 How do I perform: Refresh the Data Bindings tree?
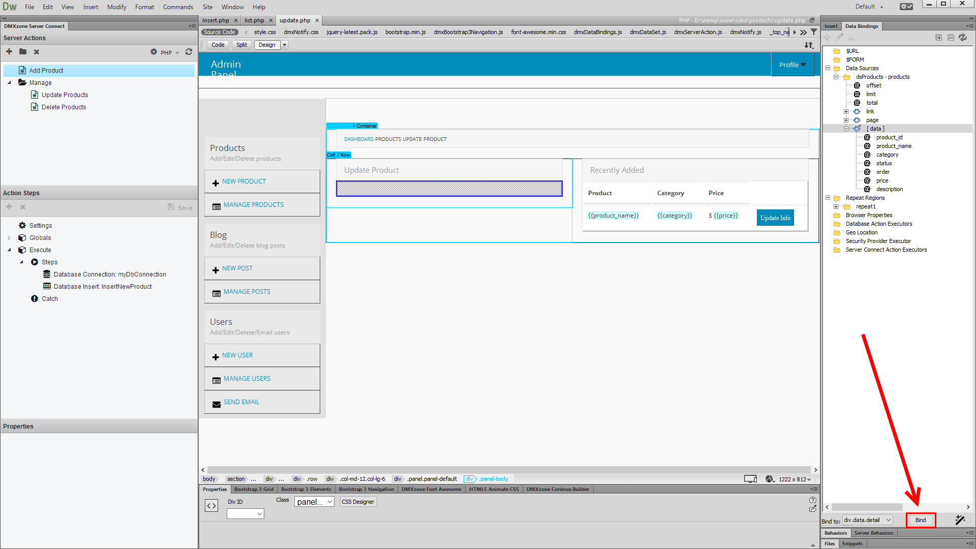pyautogui.click(x=963, y=38)
